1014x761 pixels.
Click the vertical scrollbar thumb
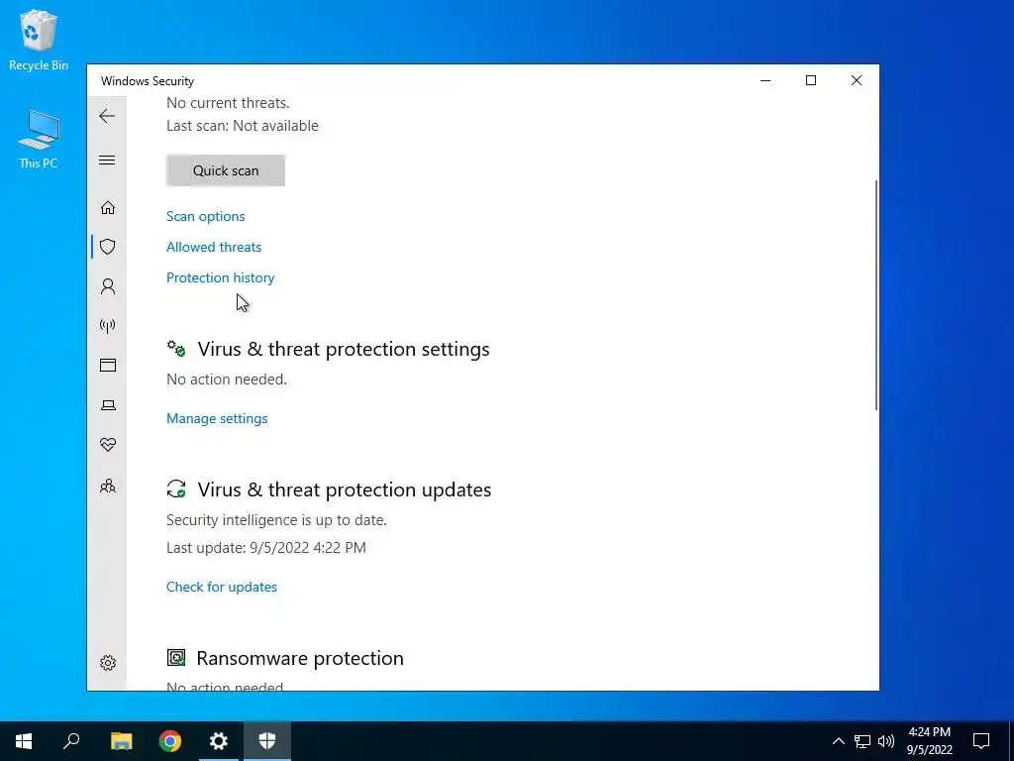pyautogui.click(x=876, y=294)
